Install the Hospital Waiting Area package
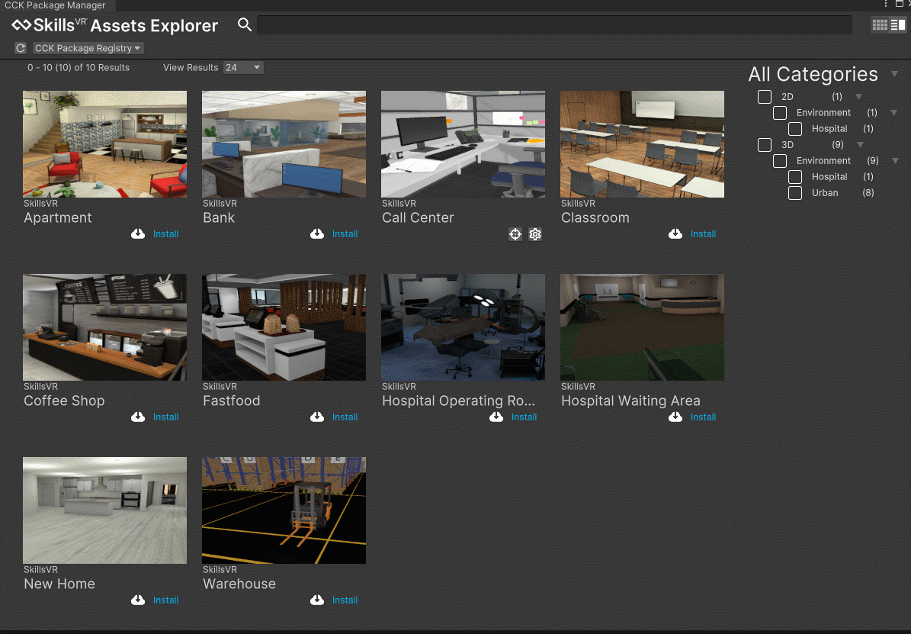Screen dimensions: 911x634 tap(703, 417)
